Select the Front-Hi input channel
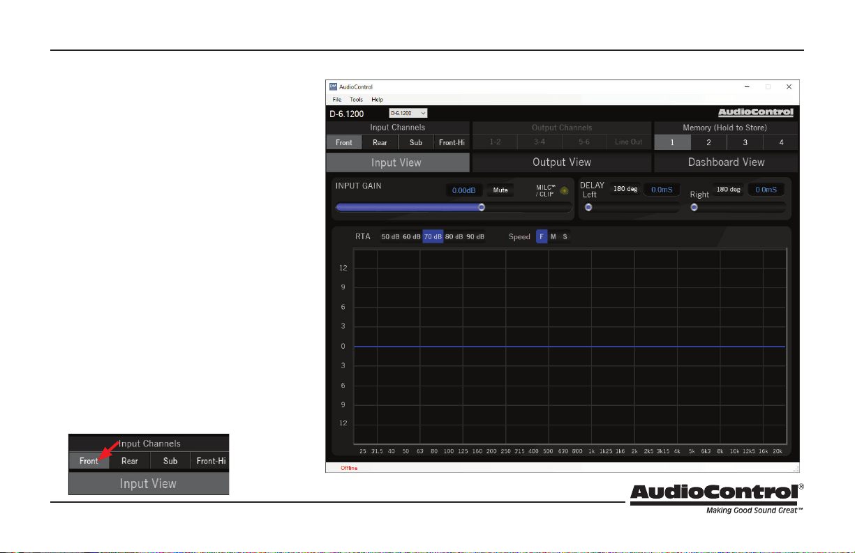Image resolution: width=855 pixels, height=553 pixels. tap(452, 142)
